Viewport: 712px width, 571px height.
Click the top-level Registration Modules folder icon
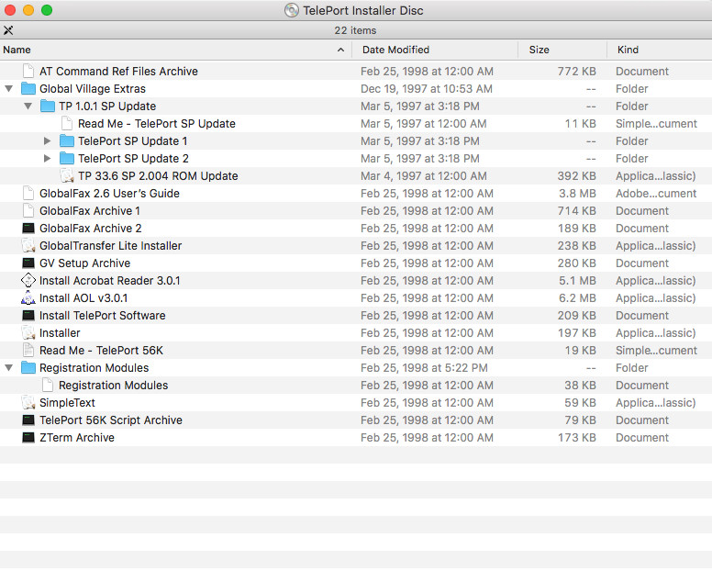tap(28, 367)
